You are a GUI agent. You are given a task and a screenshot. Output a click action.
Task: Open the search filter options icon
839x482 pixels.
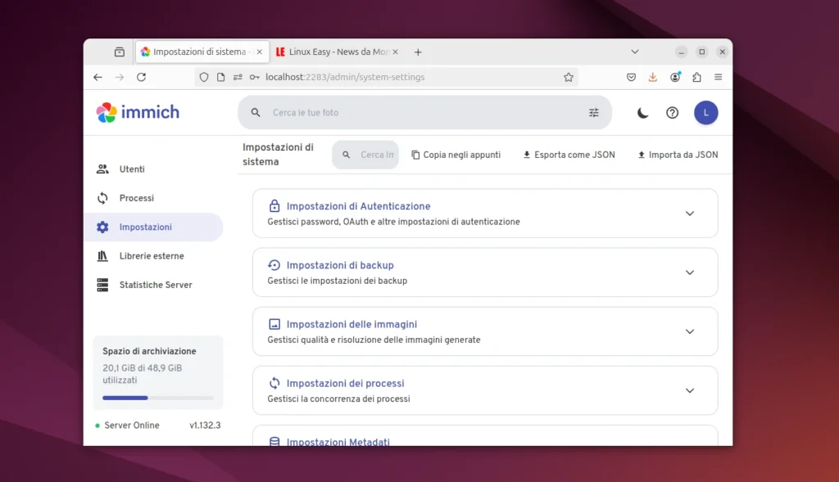tap(594, 113)
